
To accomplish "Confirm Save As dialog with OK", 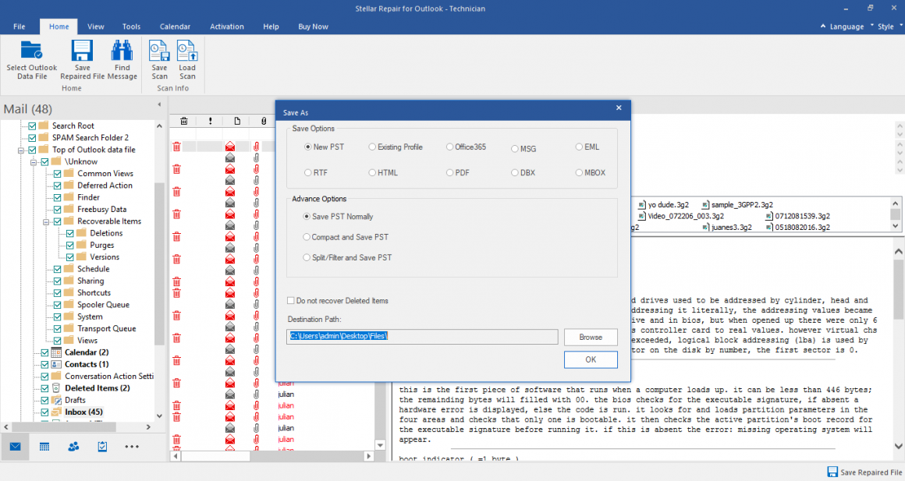I will [591, 359].
